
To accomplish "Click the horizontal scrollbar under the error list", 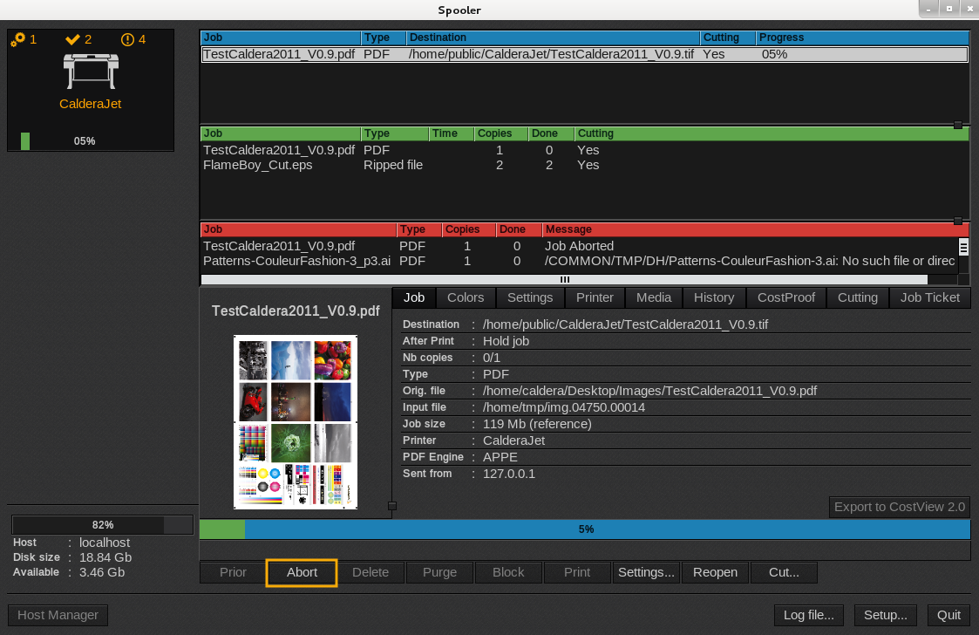I will tap(564, 280).
